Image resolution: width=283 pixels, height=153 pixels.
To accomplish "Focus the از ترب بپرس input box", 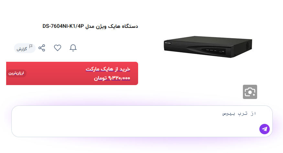I will [142, 121].
